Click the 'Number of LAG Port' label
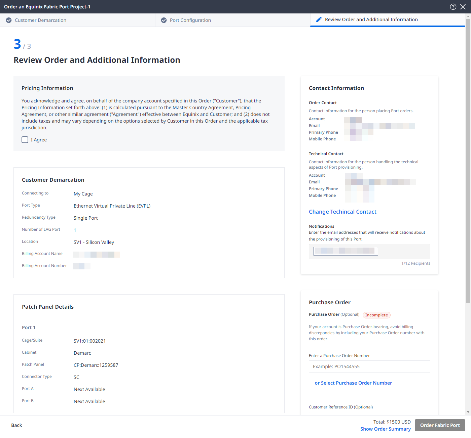This screenshot has width=471, height=438. (x=41, y=229)
